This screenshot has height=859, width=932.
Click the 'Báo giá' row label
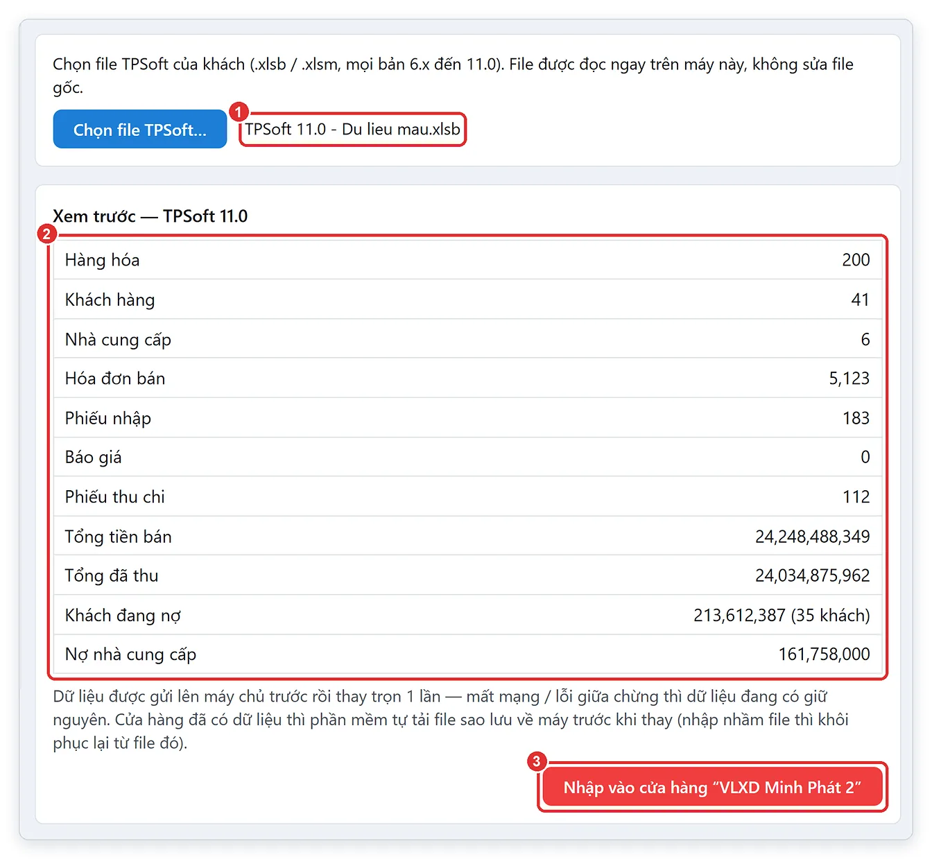[x=94, y=457]
